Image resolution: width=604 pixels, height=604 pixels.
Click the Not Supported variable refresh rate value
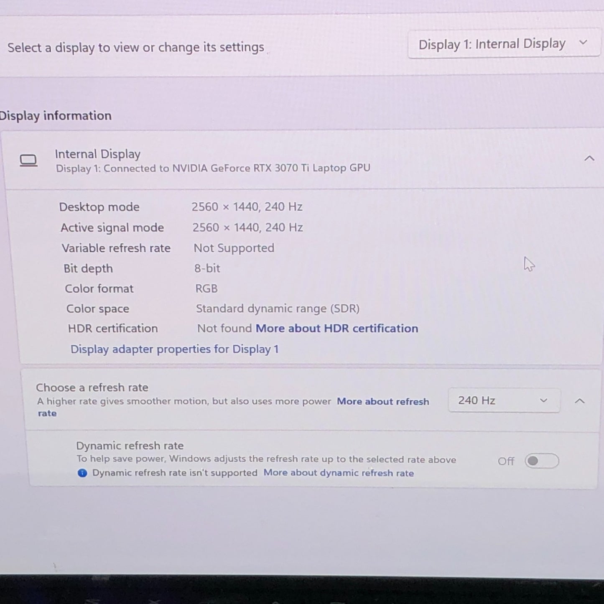tap(234, 248)
